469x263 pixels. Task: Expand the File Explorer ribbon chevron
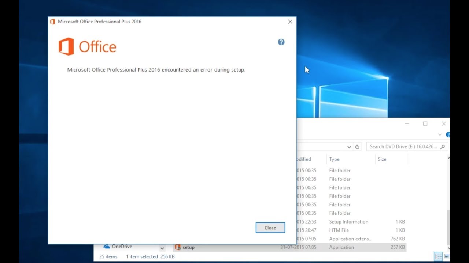coord(440,135)
